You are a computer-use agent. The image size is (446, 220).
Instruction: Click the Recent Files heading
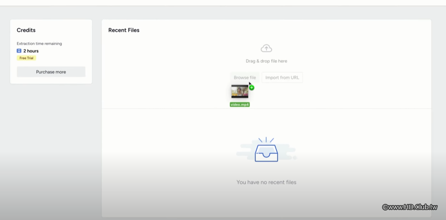124,30
